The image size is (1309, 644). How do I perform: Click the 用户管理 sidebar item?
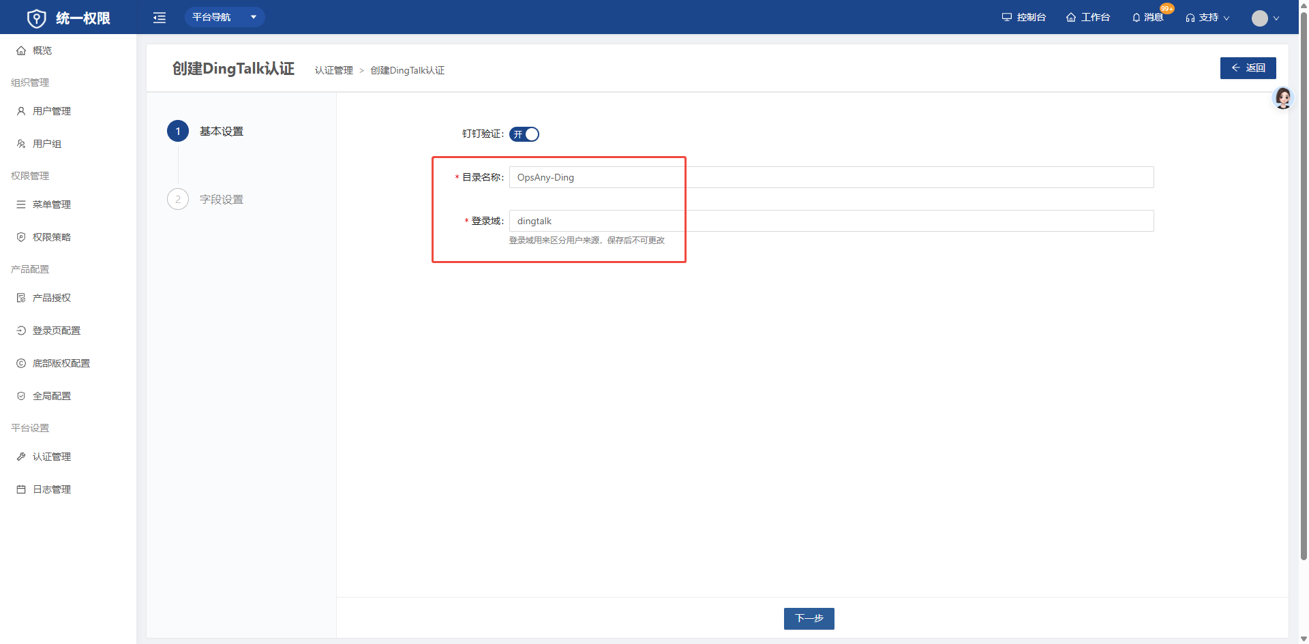[52, 111]
